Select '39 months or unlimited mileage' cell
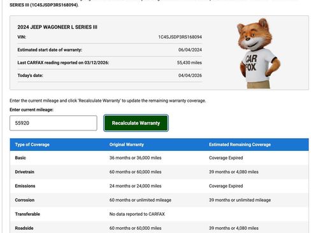311x233 pixels. [240, 200]
